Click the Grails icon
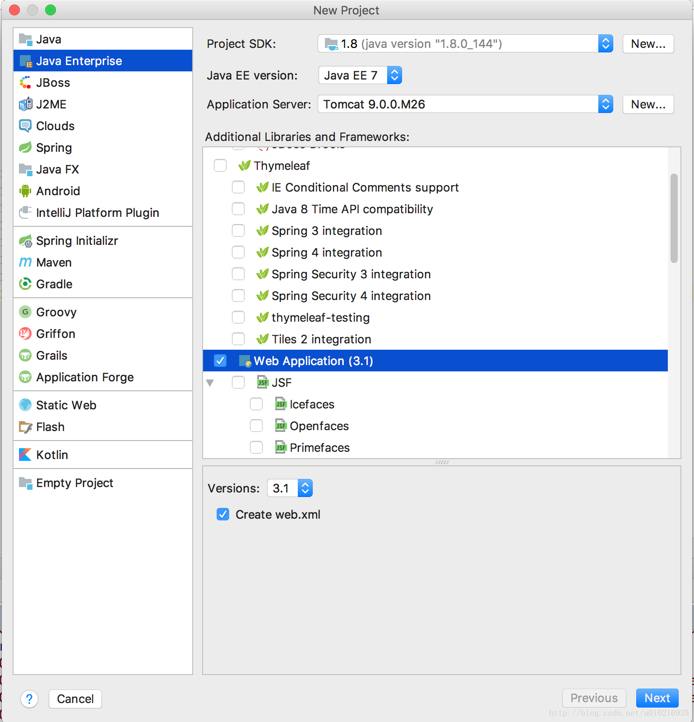This screenshot has width=694, height=722. tap(25, 356)
